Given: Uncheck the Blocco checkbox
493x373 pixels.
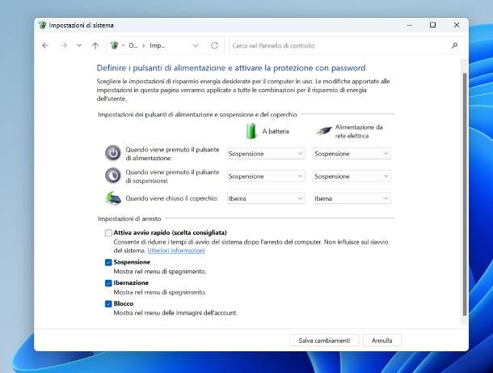Looking at the screenshot, I should click(x=108, y=303).
